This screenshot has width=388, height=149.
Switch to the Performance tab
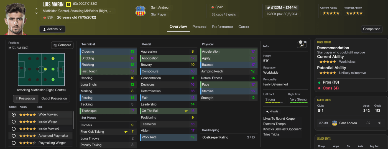pyautogui.click(x=222, y=27)
